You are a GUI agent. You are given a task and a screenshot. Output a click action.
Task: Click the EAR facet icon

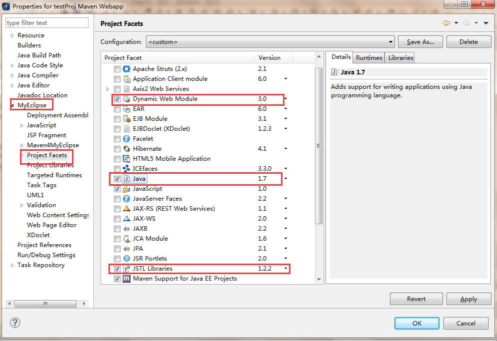tap(126, 109)
